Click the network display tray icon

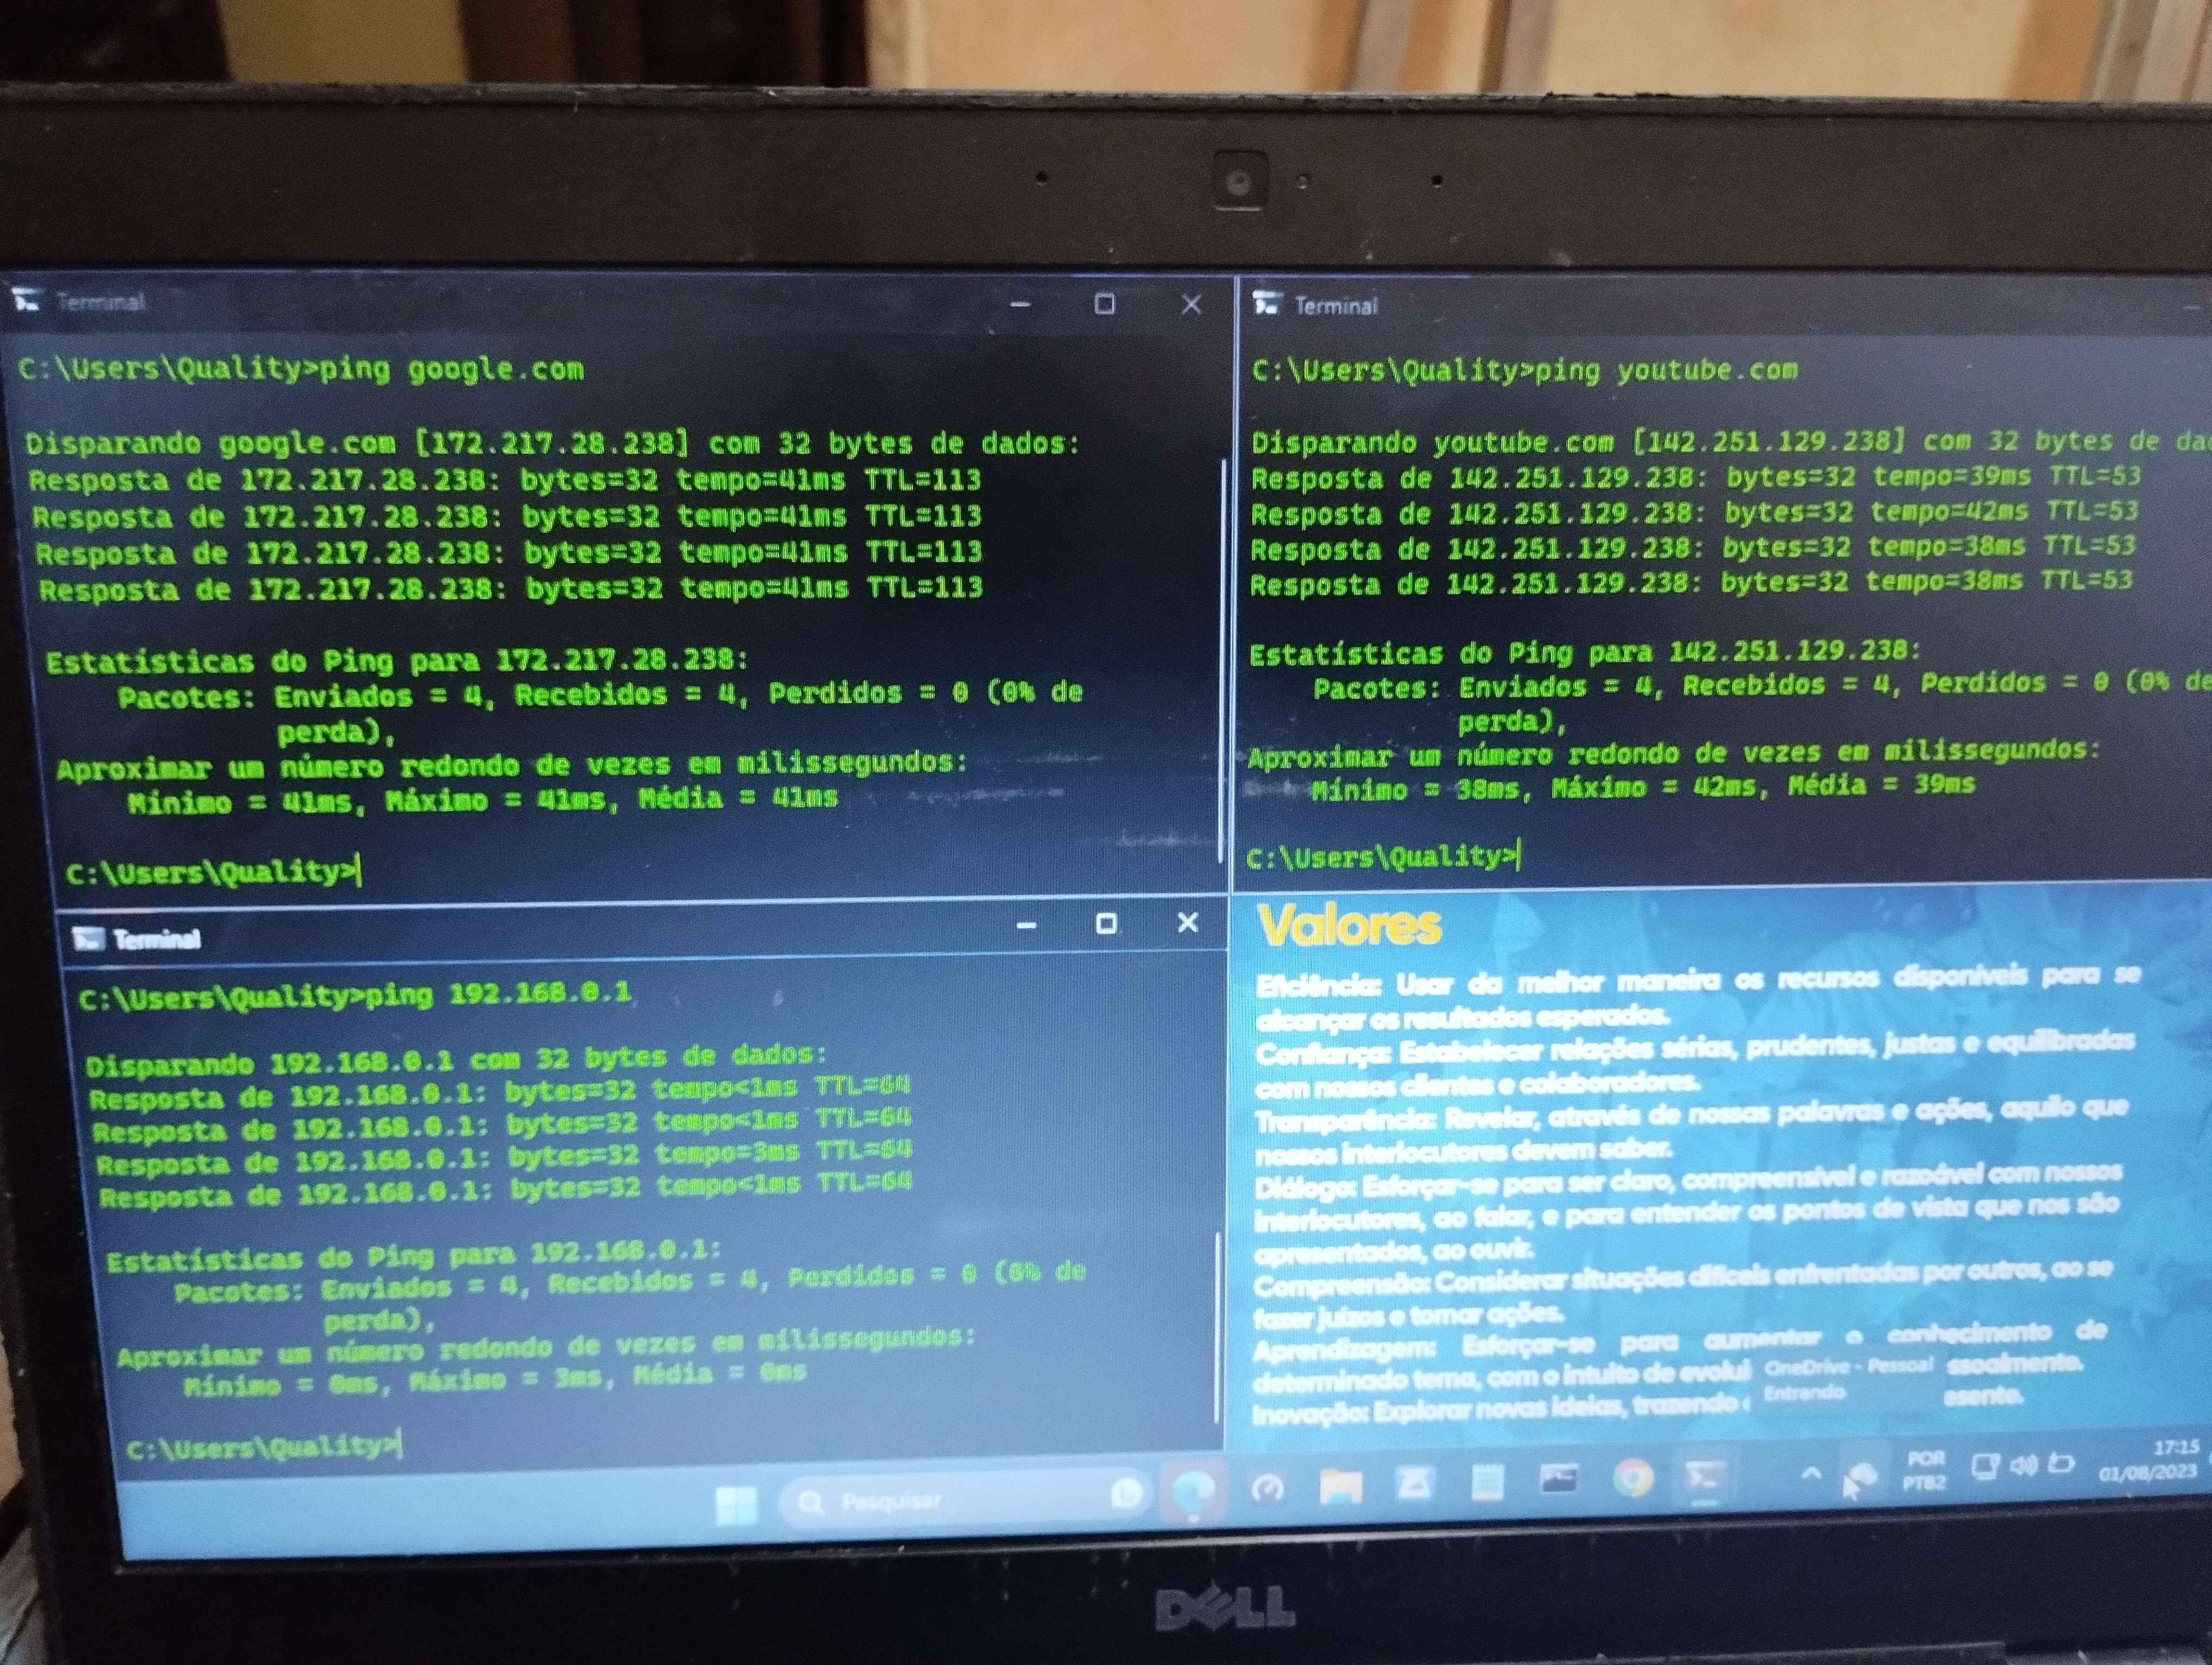click(x=1985, y=1466)
